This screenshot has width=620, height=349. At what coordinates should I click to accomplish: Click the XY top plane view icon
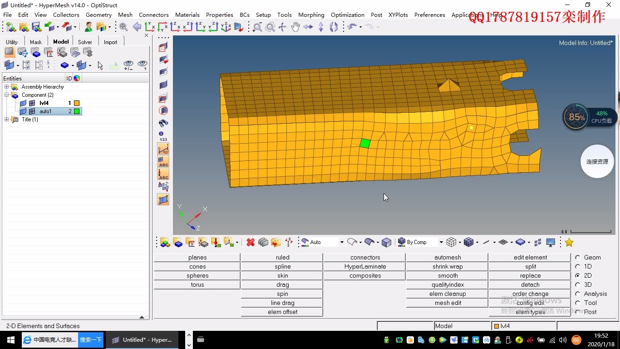pyautogui.click(x=150, y=27)
